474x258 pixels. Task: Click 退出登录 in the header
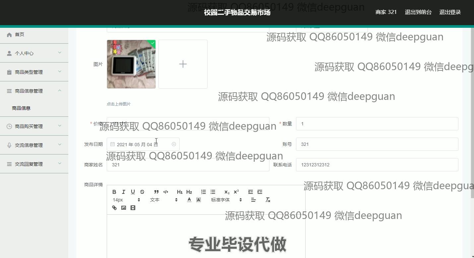click(x=450, y=12)
